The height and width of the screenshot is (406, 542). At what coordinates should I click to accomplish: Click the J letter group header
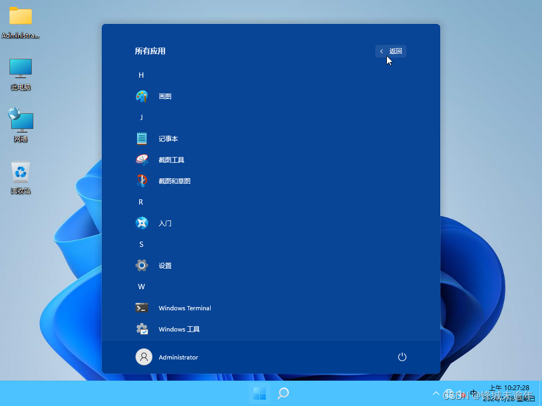tap(141, 117)
